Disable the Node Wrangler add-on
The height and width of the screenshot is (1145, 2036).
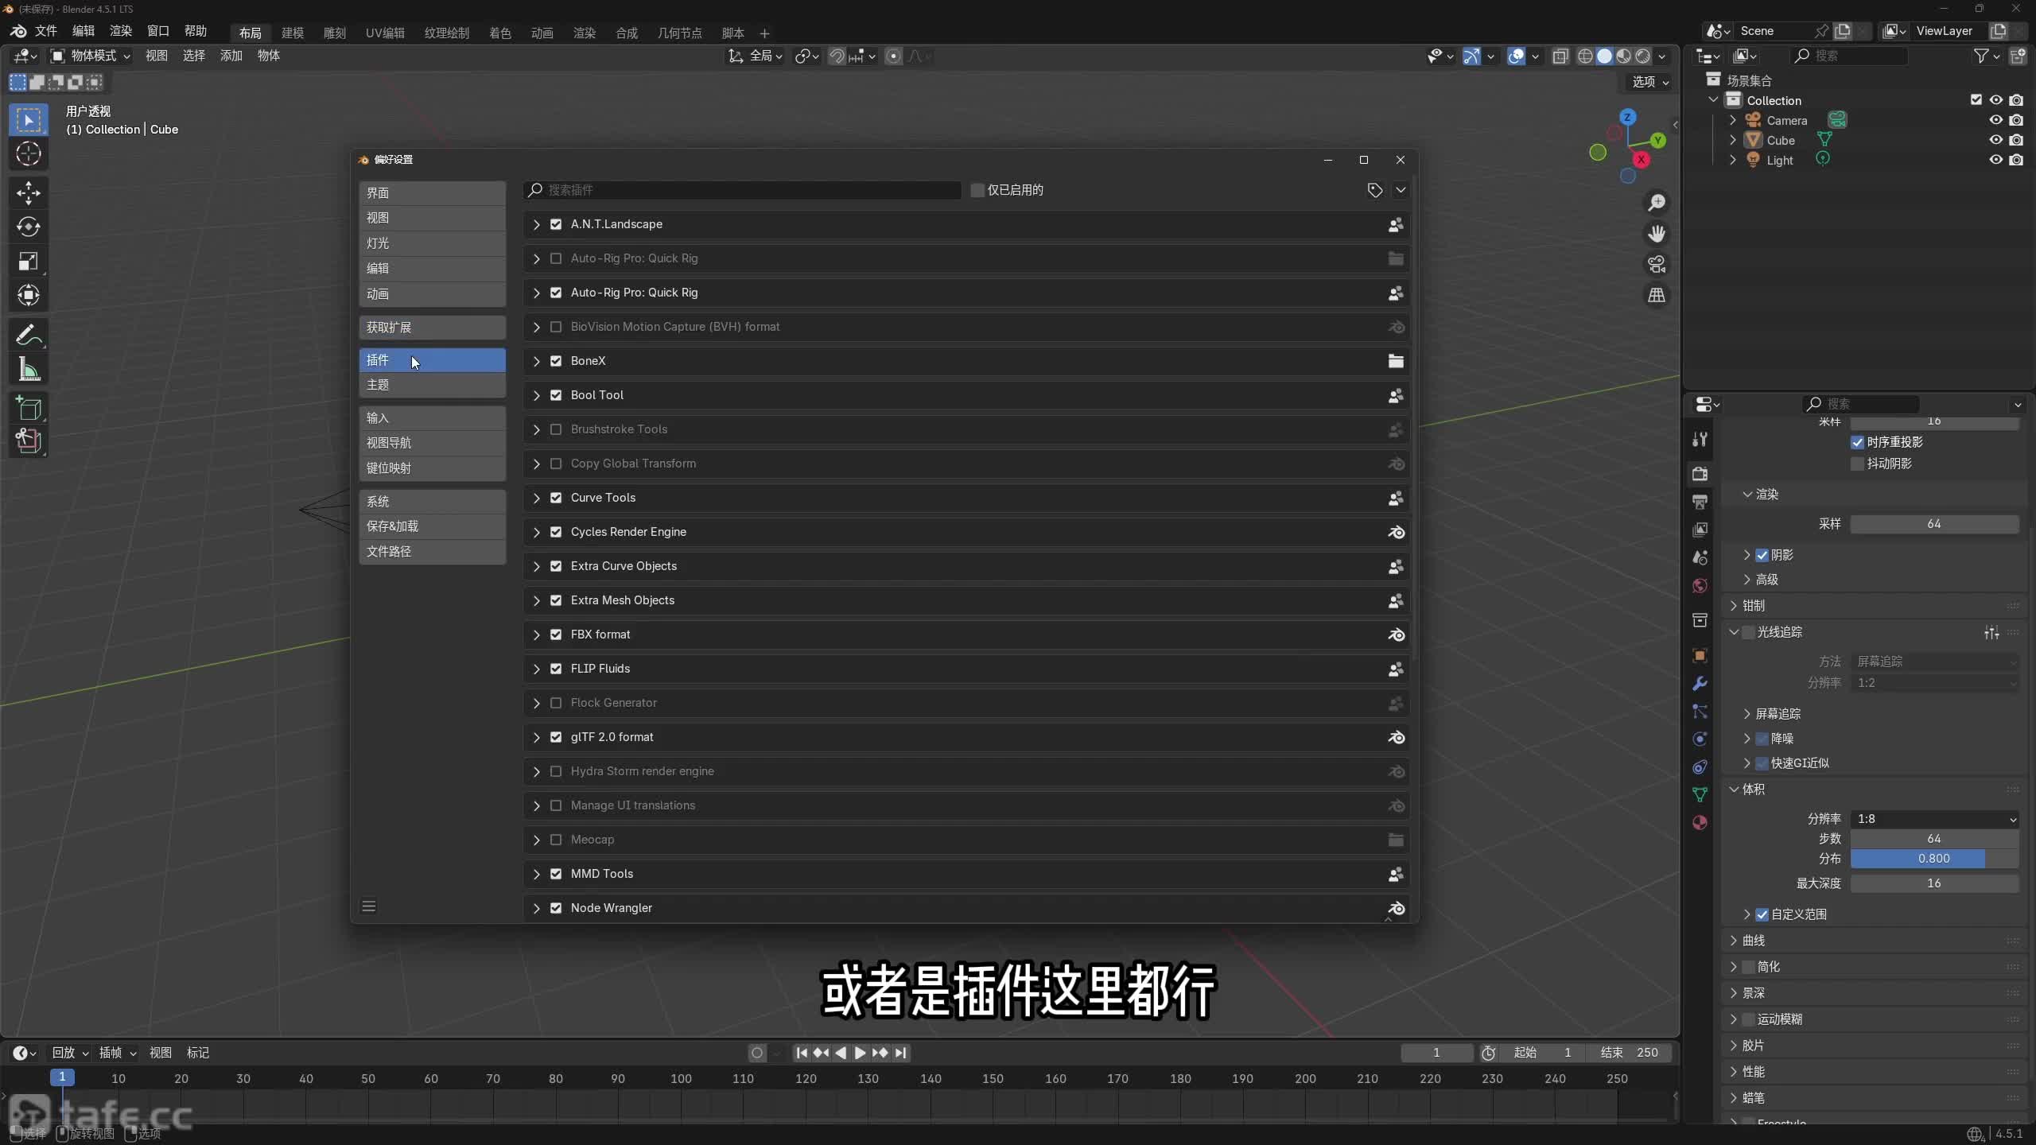coord(556,908)
